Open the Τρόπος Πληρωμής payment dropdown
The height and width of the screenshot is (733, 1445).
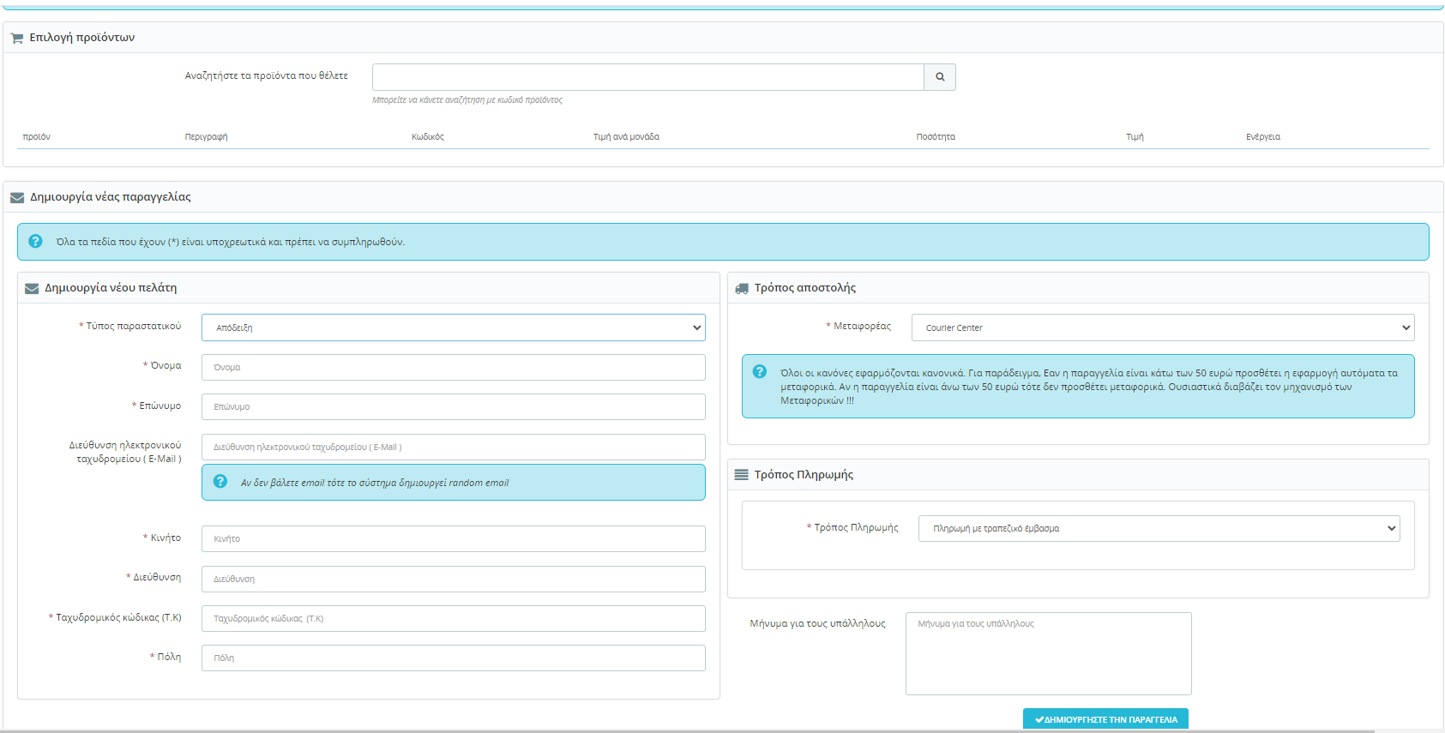click(1159, 528)
